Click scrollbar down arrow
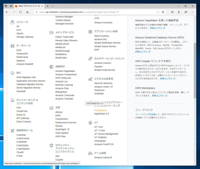Screen dimensions: 200x169 pyautogui.click(x=195, y=164)
